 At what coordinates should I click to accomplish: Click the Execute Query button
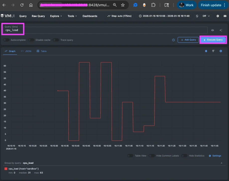(x=213, y=40)
